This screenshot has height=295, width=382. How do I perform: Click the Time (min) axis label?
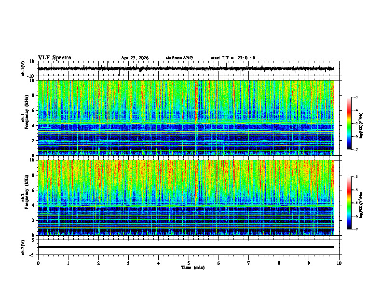[193, 268]
